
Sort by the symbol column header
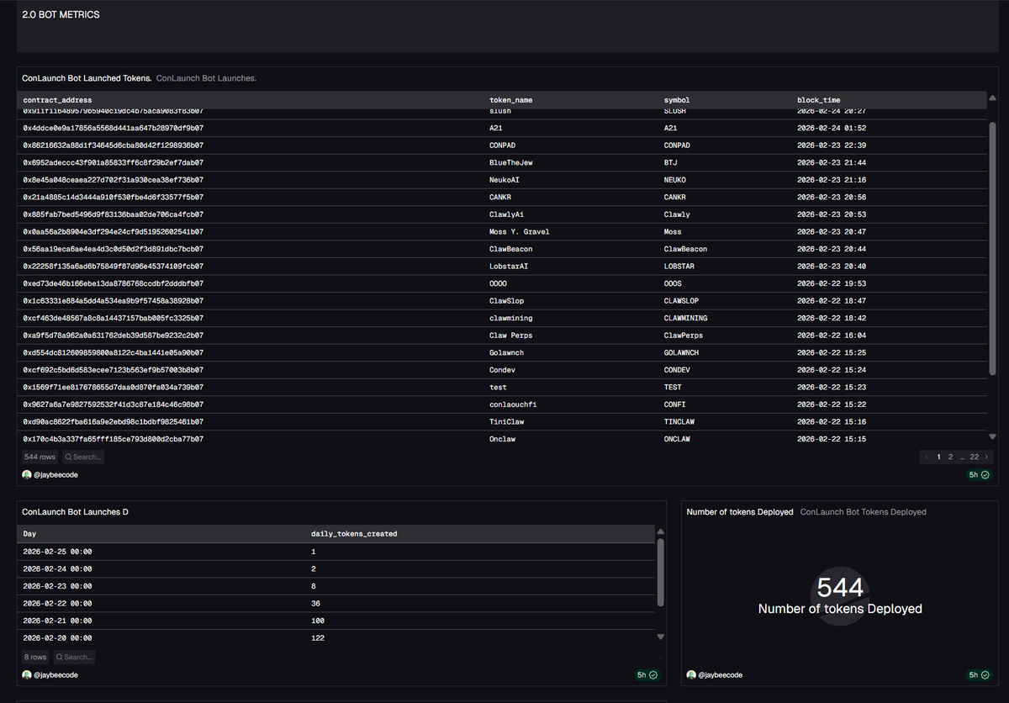(677, 100)
